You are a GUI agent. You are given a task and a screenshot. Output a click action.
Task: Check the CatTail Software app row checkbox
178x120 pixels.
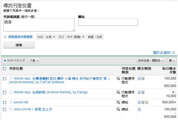point(5,78)
